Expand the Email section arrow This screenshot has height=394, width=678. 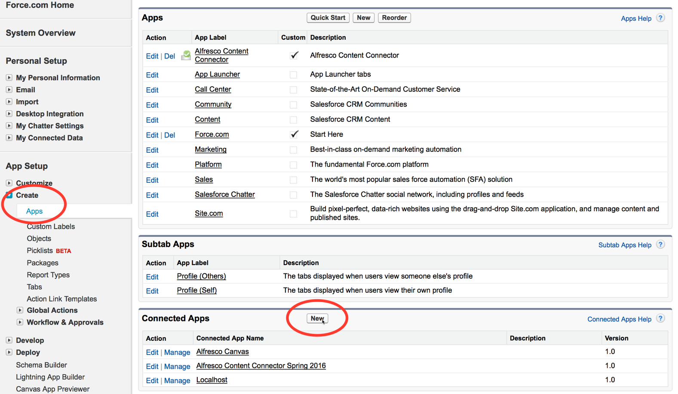point(9,90)
